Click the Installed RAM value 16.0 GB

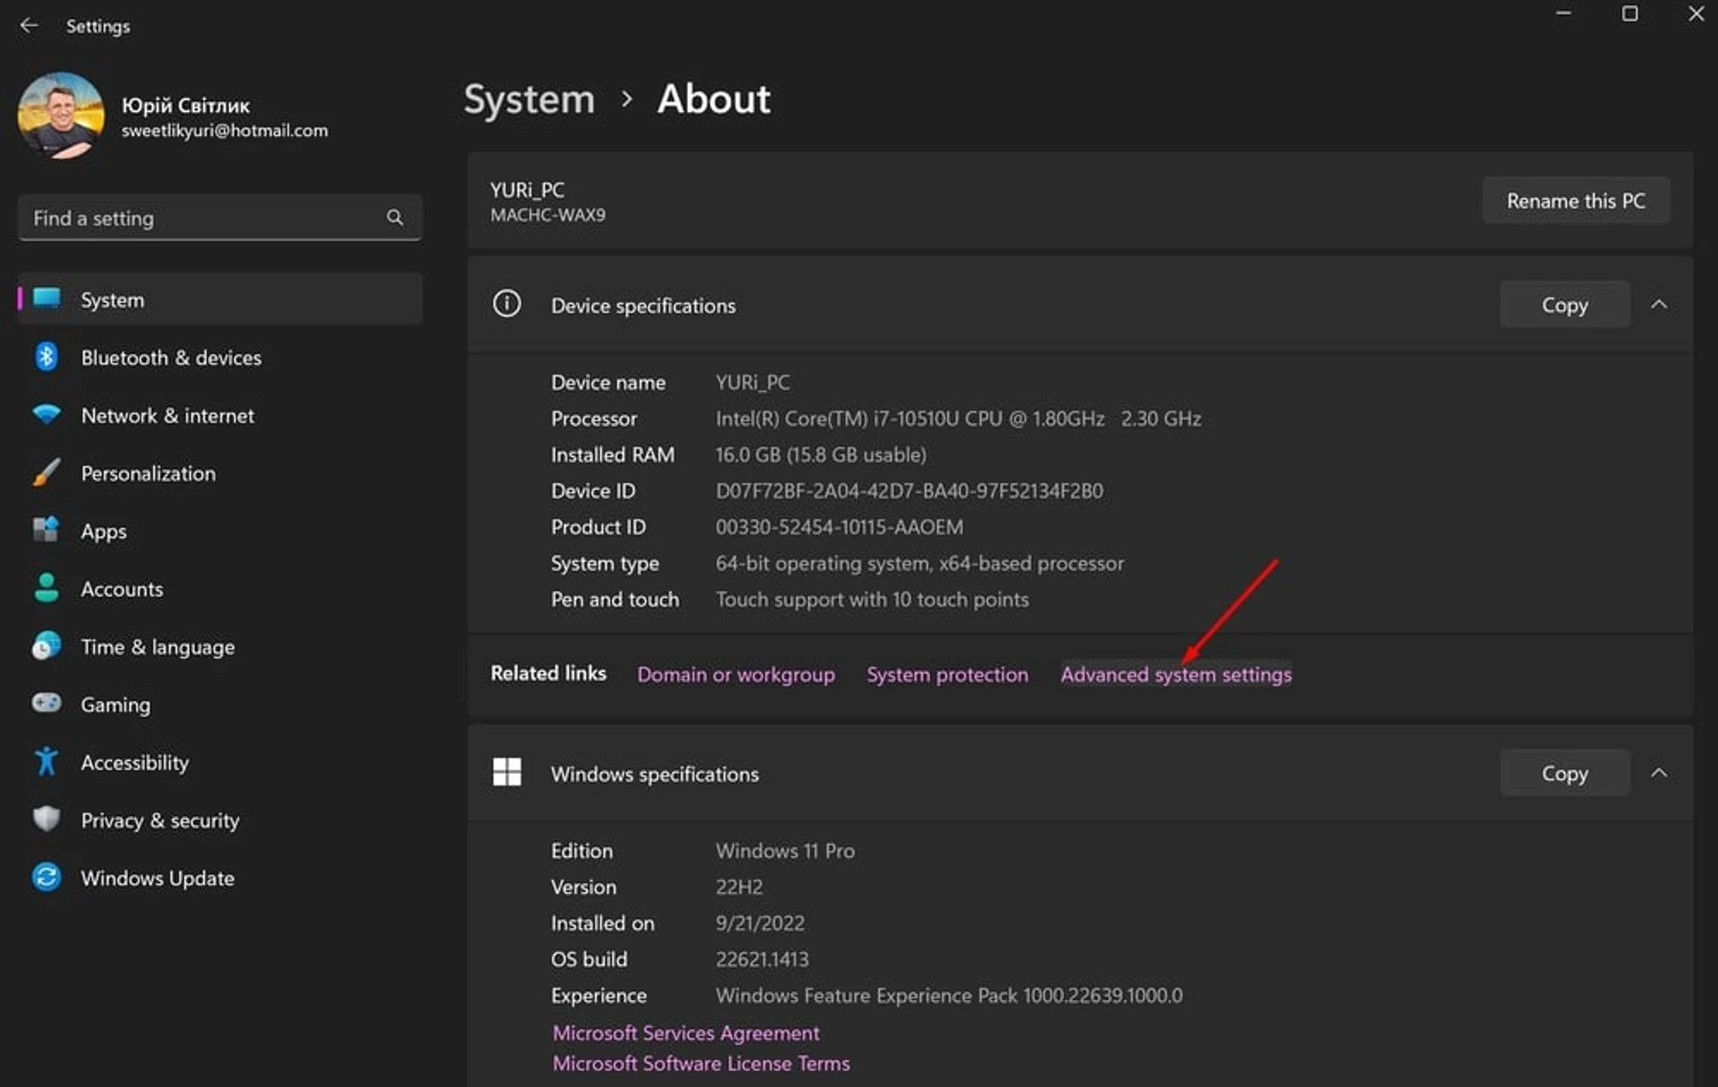click(x=821, y=454)
